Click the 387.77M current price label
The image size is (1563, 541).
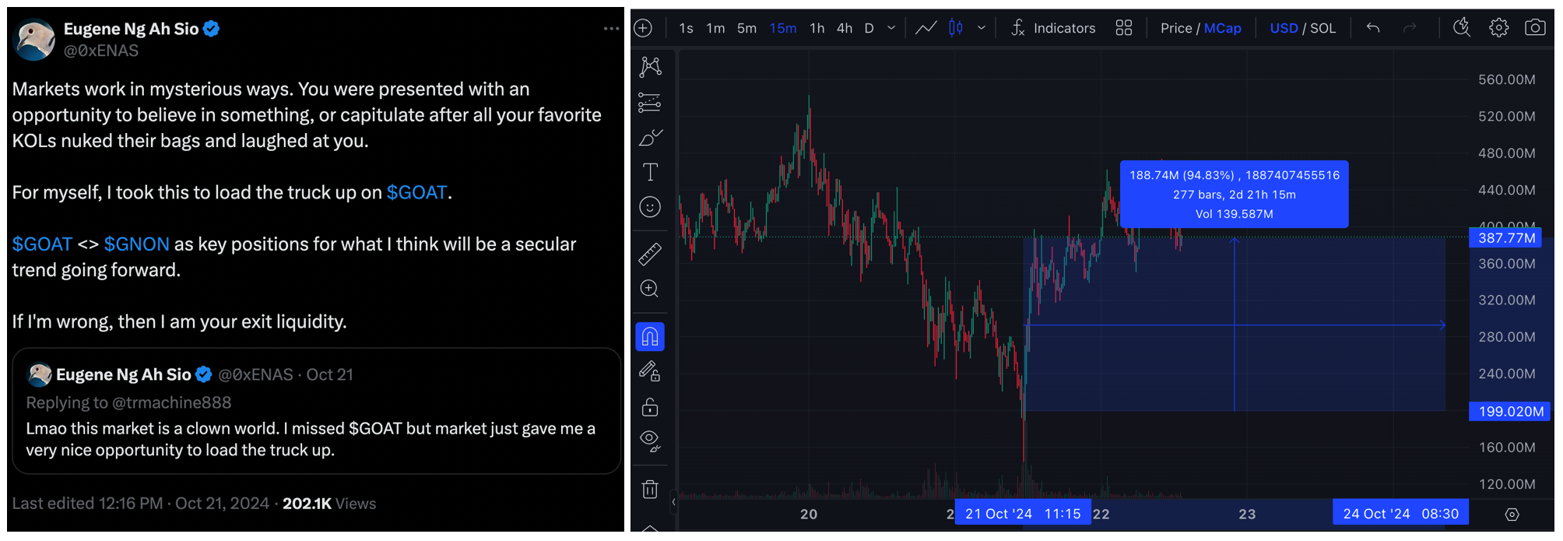(x=1507, y=238)
